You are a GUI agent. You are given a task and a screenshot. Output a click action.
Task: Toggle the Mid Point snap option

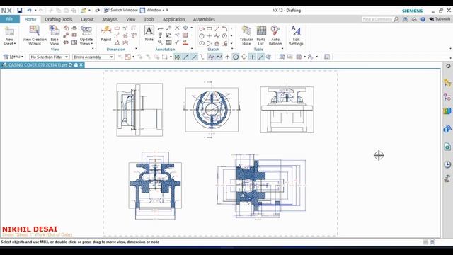pos(194,57)
